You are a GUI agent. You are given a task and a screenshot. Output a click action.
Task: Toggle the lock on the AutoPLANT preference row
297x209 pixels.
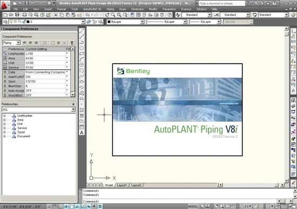coord(5,77)
